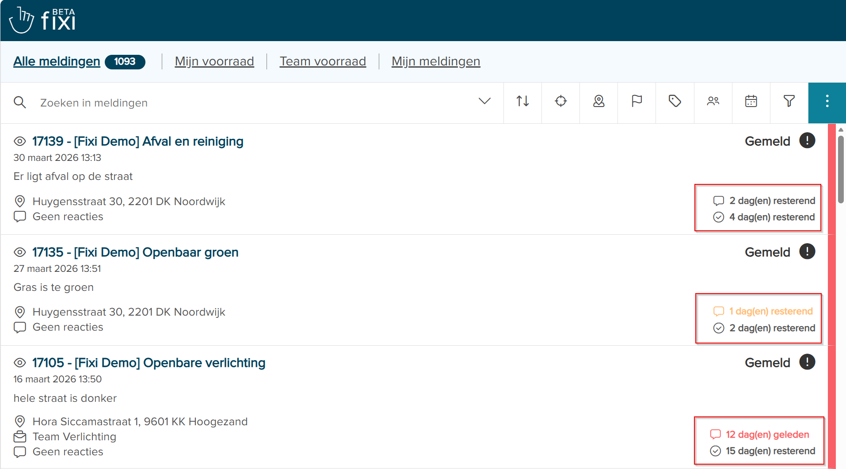Open the team members filter icon
This screenshot has height=469, width=846.
tap(713, 102)
